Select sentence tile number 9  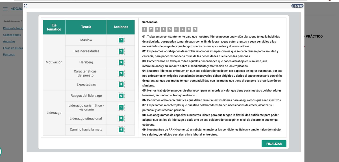pos(195,29)
